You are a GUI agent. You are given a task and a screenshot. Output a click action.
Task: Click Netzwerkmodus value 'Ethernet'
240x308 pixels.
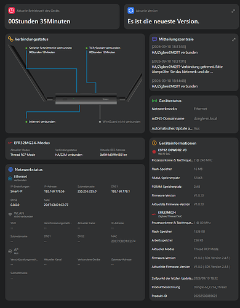pyautogui.click(x=200, y=109)
